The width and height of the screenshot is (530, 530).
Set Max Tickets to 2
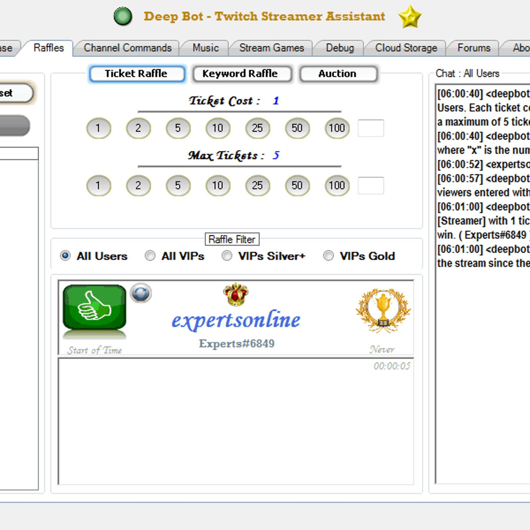138,185
